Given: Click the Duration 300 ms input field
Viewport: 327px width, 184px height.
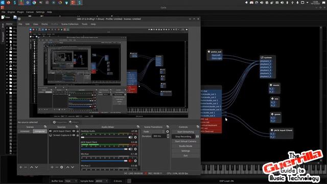Looking at the screenshot, I should coord(159,136).
